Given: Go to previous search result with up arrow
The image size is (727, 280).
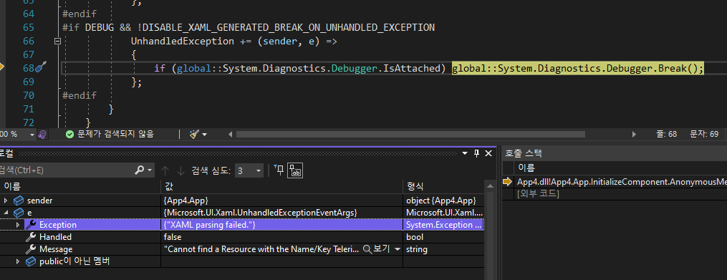Looking at the screenshot, I should click(165, 170).
